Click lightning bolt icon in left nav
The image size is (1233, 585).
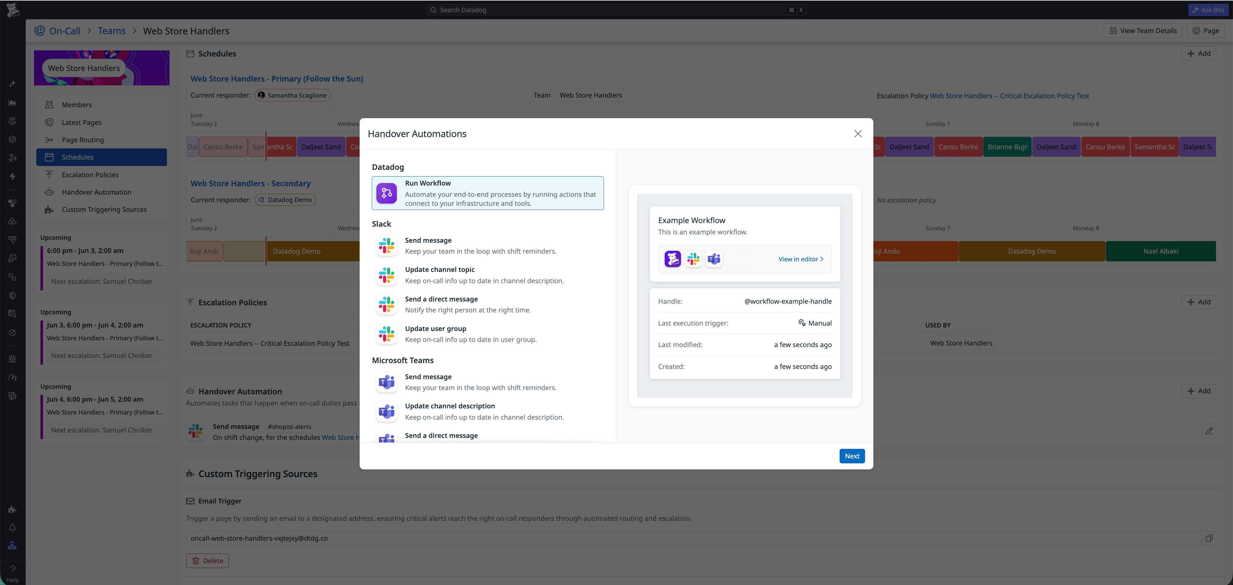click(x=13, y=176)
